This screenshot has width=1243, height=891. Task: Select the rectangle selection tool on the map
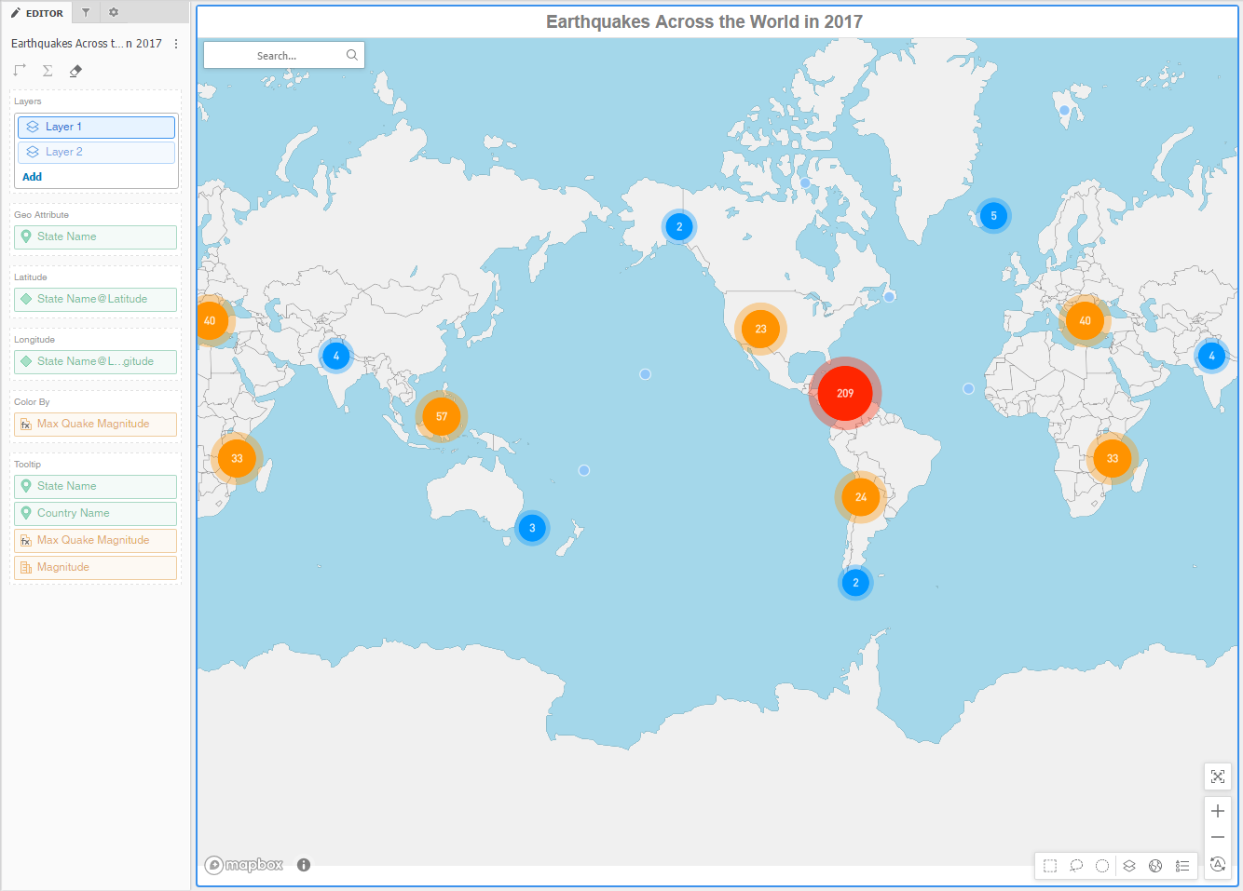(1050, 865)
